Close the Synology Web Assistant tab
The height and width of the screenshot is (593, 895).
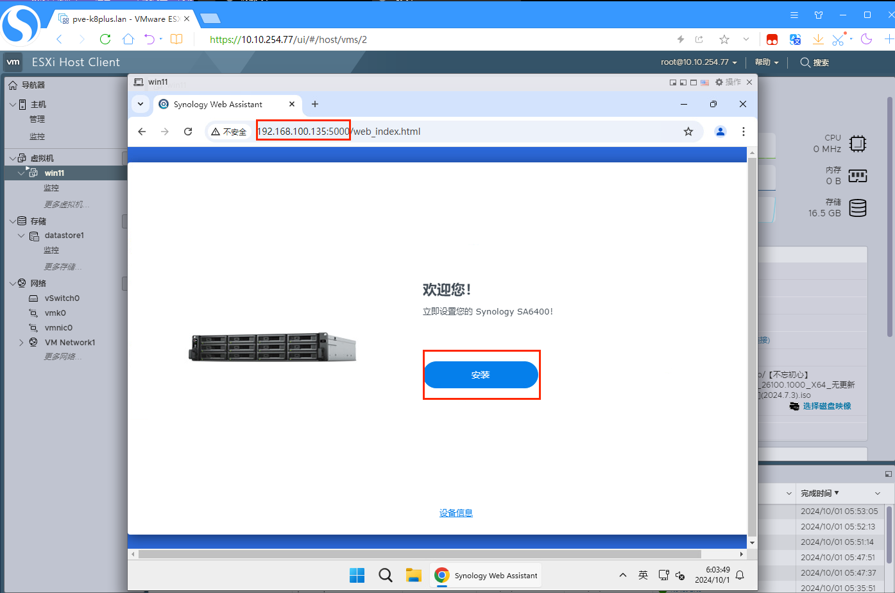point(292,104)
